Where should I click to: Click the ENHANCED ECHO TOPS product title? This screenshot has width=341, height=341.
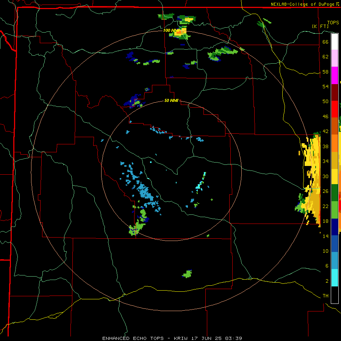point(133,338)
